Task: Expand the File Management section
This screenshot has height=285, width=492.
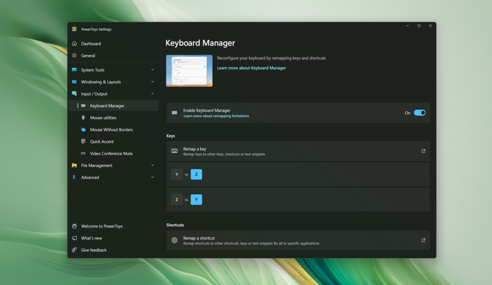Action: pos(152,165)
